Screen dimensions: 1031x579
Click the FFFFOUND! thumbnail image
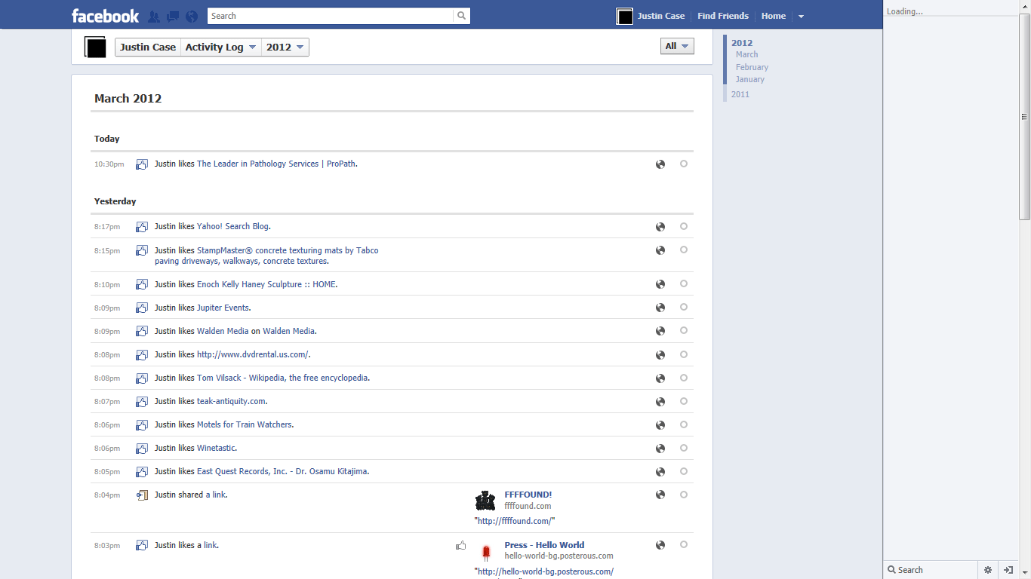click(x=485, y=501)
